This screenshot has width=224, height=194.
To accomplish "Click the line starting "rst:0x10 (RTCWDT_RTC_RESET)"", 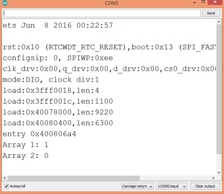I will (x=110, y=47).
